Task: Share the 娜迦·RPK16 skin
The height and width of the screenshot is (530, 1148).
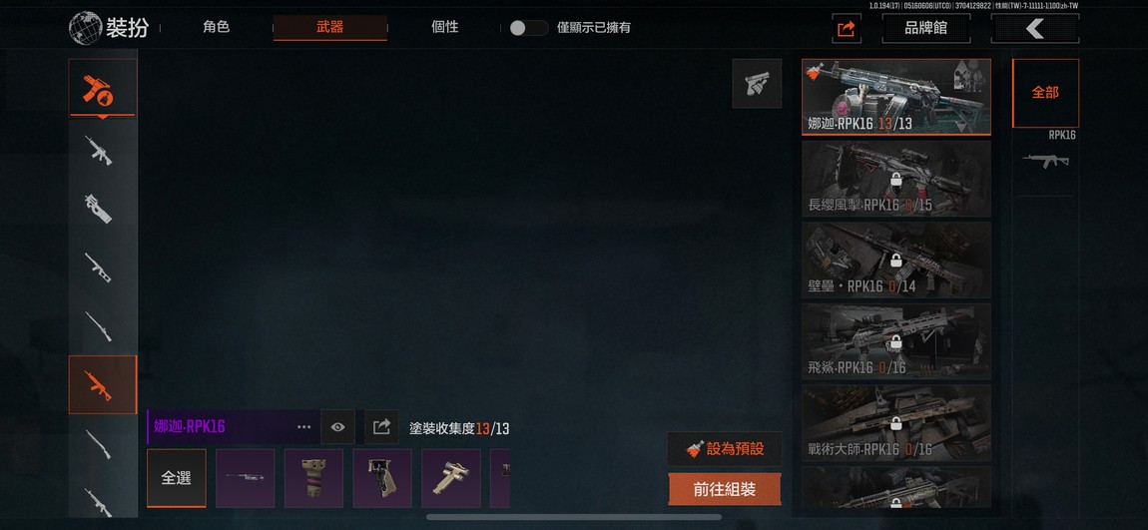Action: (x=381, y=427)
